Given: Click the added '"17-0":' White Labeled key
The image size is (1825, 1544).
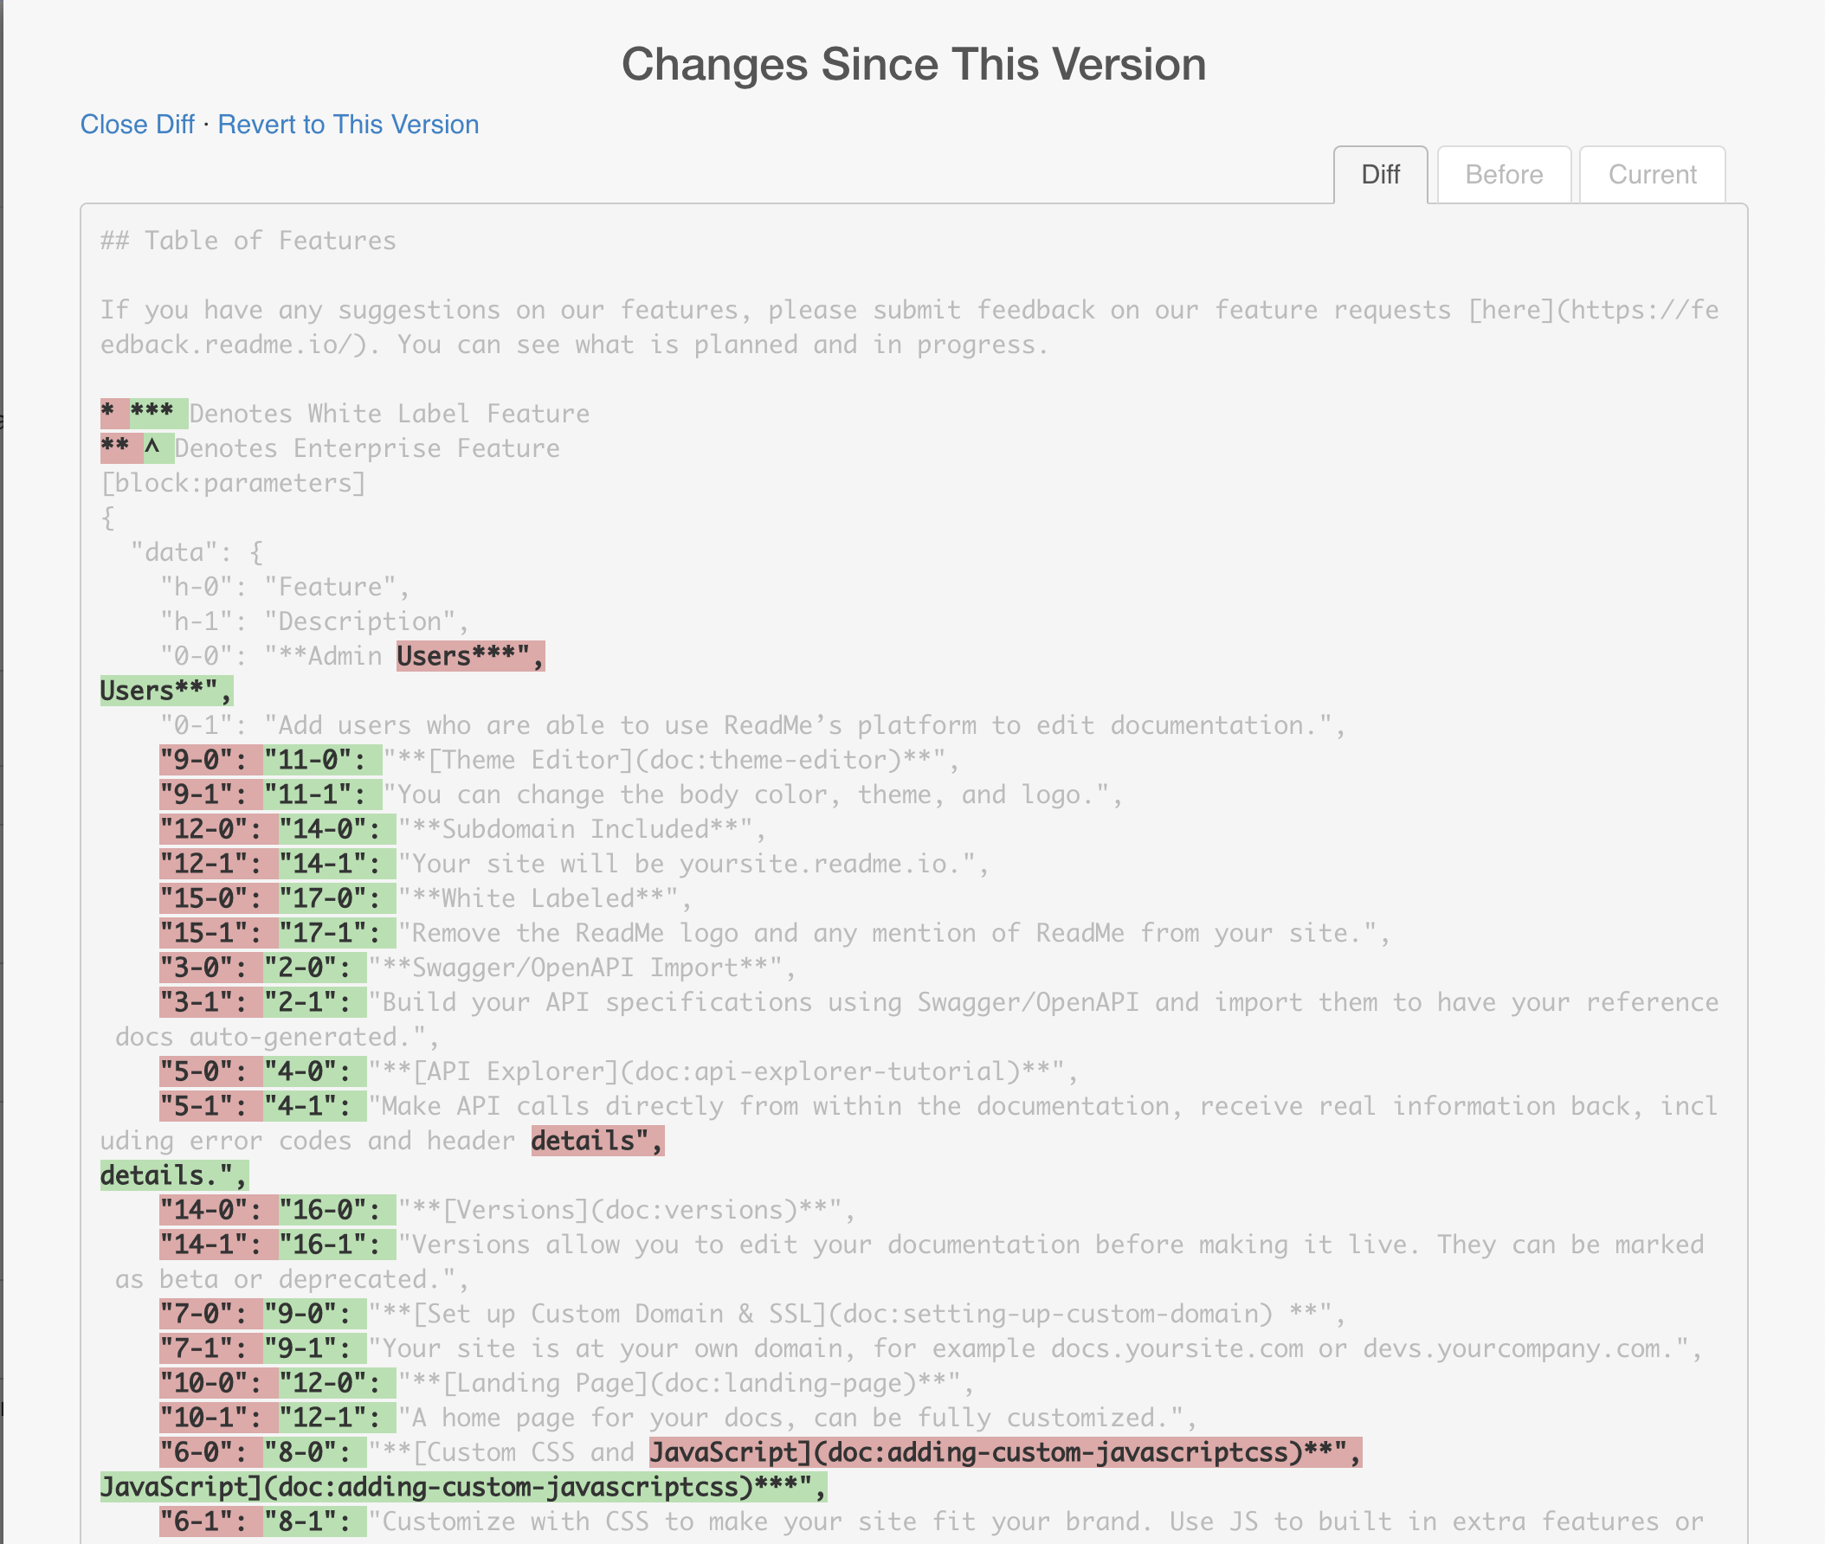Looking at the screenshot, I should [336, 898].
